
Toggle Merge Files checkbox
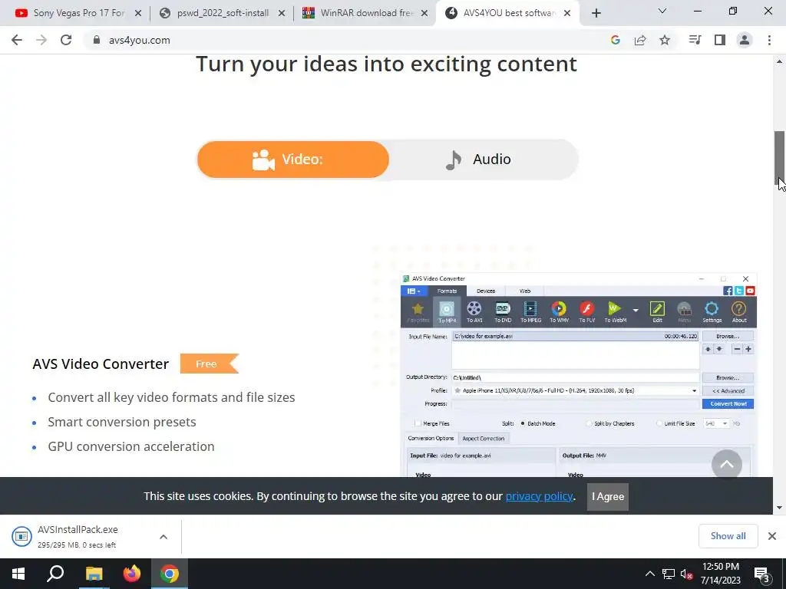click(418, 423)
